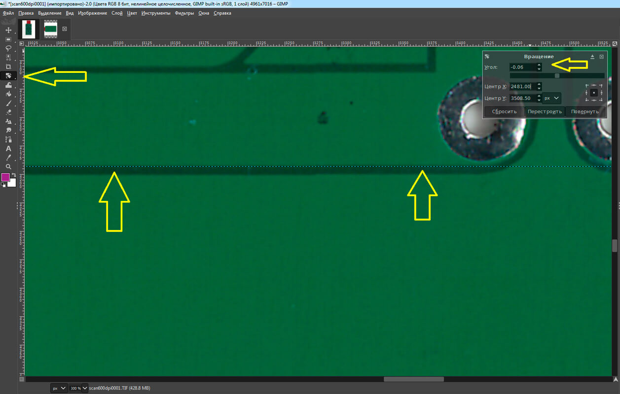Select the Eraser tool
The height and width of the screenshot is (394, 620).
click(8, 112)
